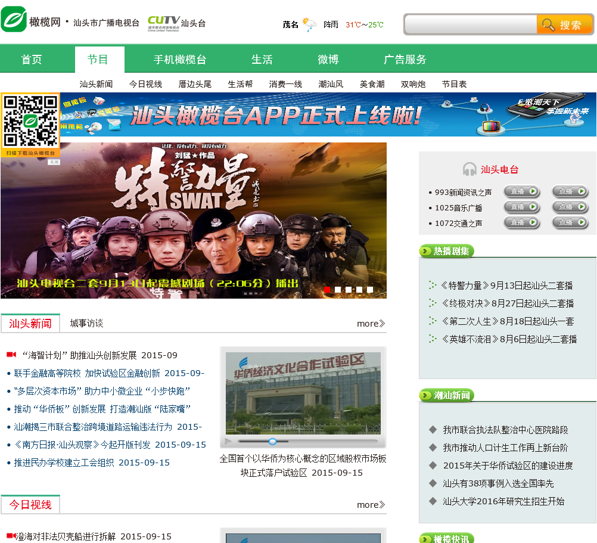Open the 微博 navigation tab
The width and height of the screenshot is (597, 543).
328,60
